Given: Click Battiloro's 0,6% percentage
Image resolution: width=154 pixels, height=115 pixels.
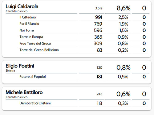Looking at the screenshot, I should (x=124, y=94).
